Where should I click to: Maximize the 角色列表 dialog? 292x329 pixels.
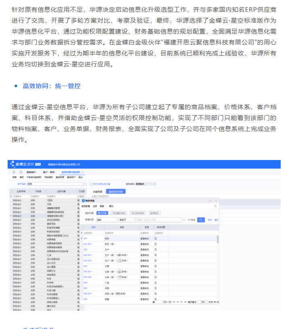(210, 200)
